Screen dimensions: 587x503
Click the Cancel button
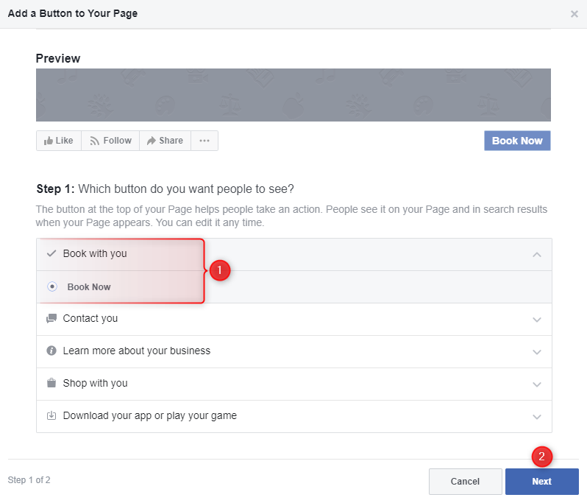pyautogui.click(x=465, y=482)
